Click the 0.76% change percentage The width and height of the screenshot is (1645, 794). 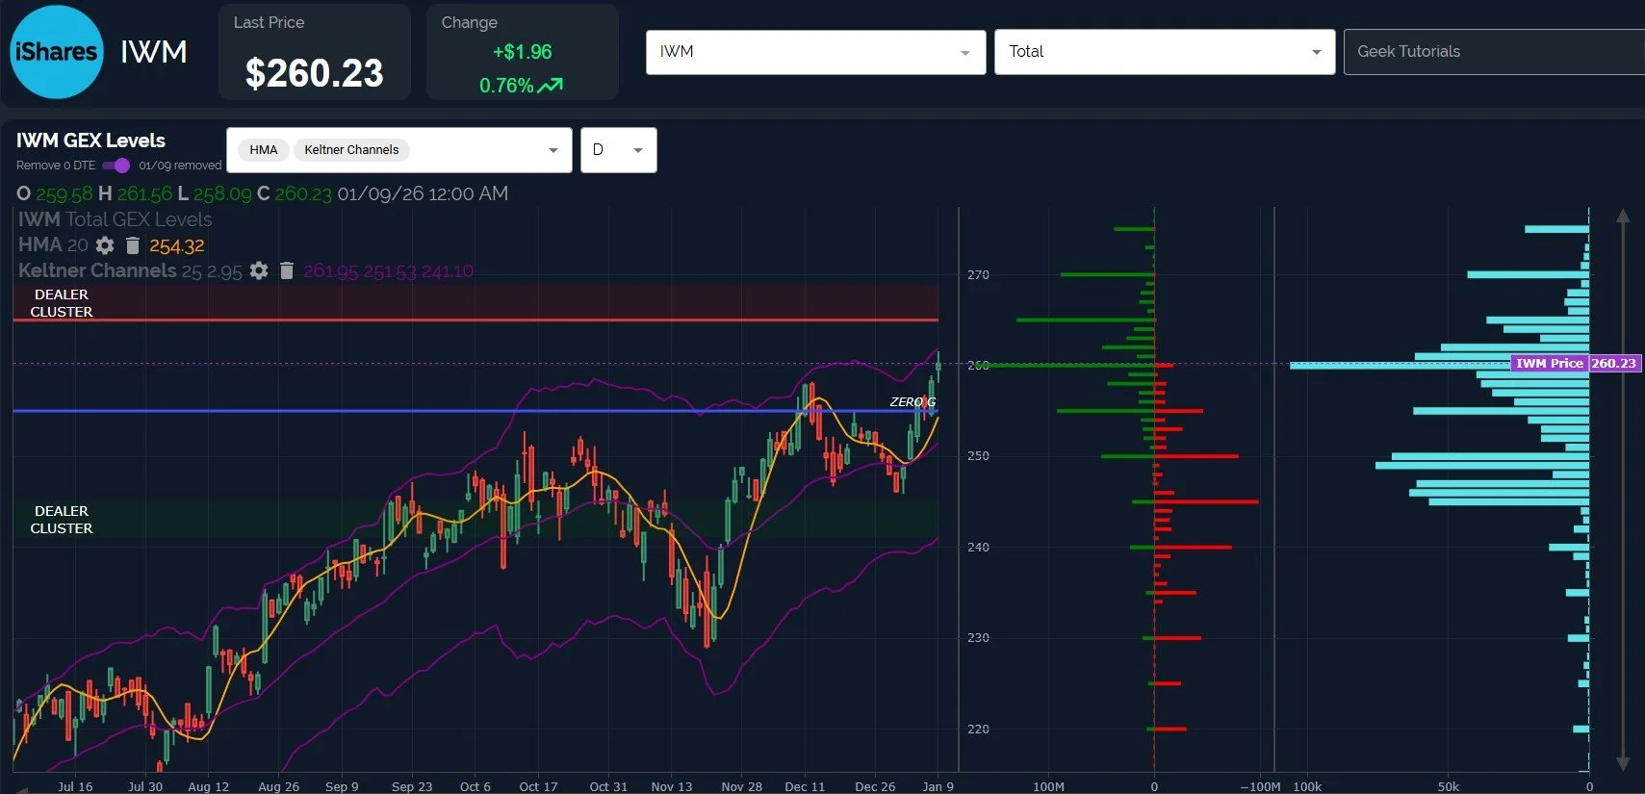pyautogui.click(x=506, y=86)
